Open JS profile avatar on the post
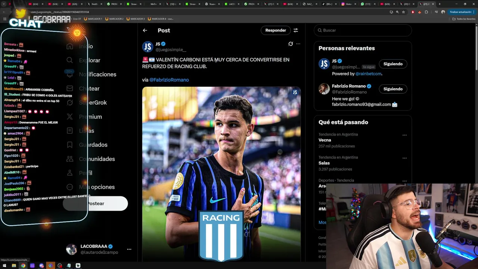478x269 pixels. click(x=148, y=47)
